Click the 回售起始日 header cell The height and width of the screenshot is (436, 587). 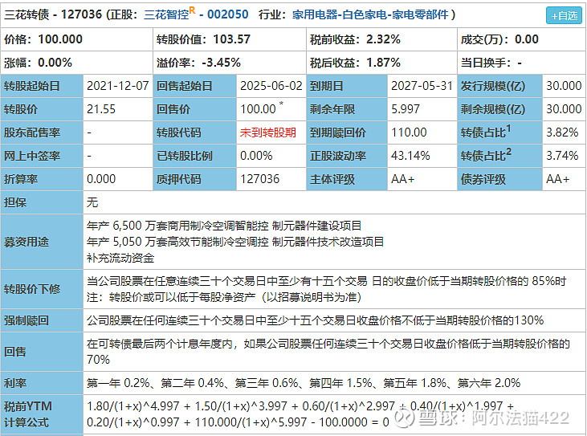click(x=194, y=86)
